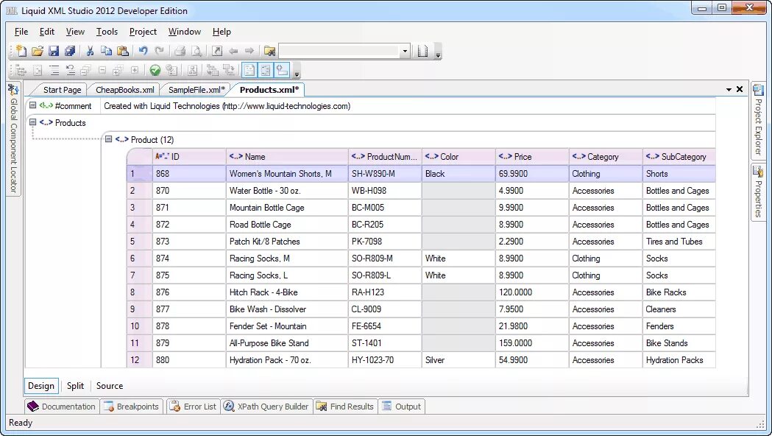
Task: Click the stacked minus collapse-all icon
Action: [x=86, y=71]
